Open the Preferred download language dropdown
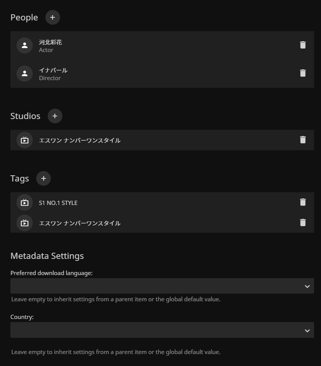This screenshot has width=321, height=366. click(162, 286)
